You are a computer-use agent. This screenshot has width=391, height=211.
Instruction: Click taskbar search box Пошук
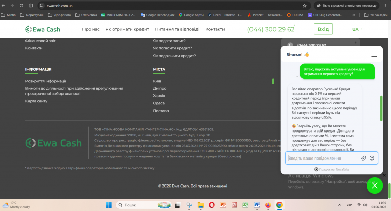pos(144,205)
